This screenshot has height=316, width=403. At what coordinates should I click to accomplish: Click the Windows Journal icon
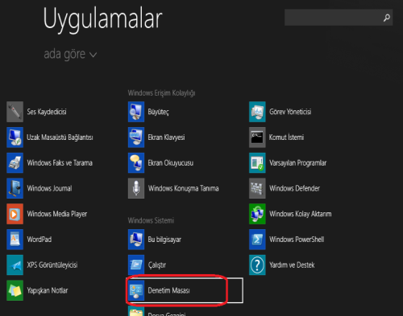15,188
